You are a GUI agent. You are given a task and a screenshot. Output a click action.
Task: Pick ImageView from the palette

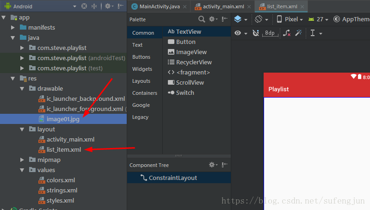[x=197, y=52]
